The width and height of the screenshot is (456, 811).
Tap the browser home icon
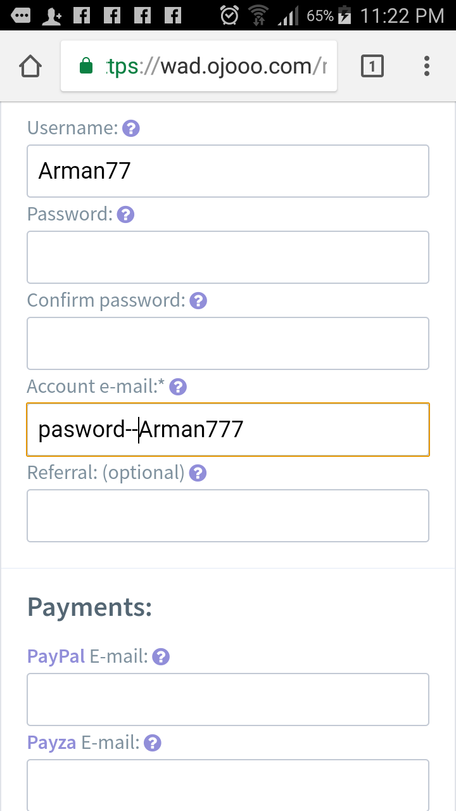tap(30, 66)
